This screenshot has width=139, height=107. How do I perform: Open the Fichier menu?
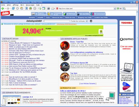point(3,5)
